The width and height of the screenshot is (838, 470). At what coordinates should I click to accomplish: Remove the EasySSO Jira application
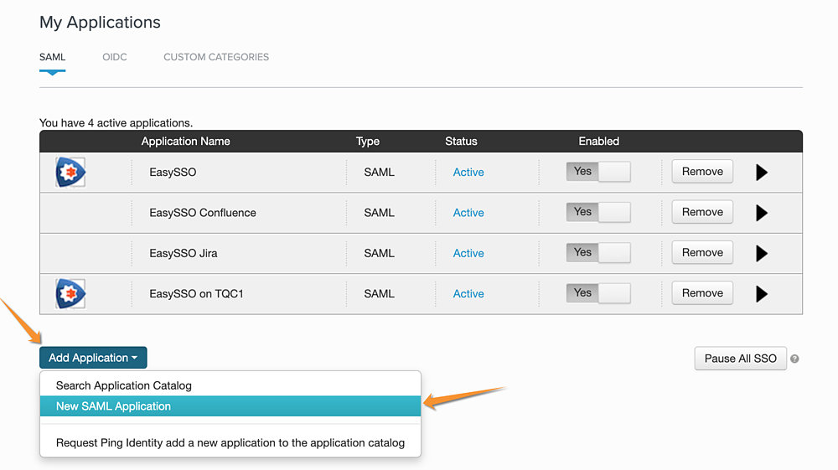click(702, 253)
